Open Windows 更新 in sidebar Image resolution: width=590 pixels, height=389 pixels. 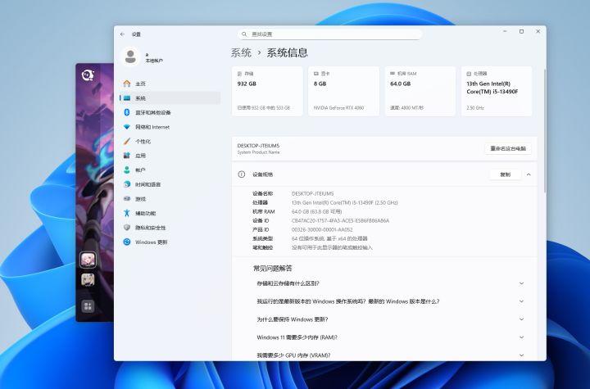(170, 242)
